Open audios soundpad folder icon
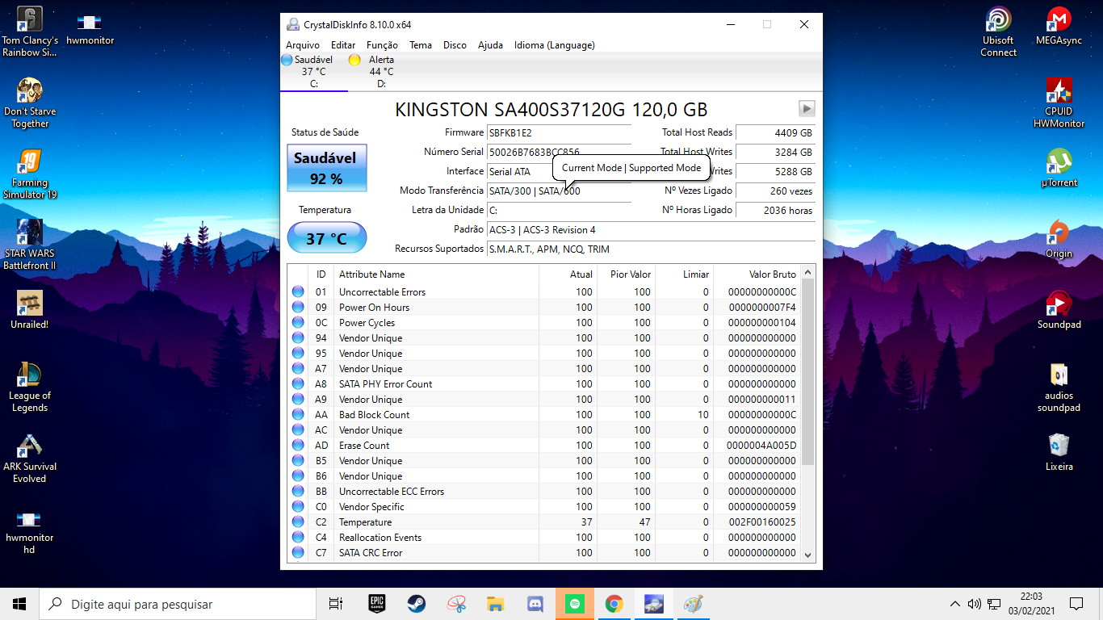This screenshot has height=620, width=1103. (x=1059, y=387)
